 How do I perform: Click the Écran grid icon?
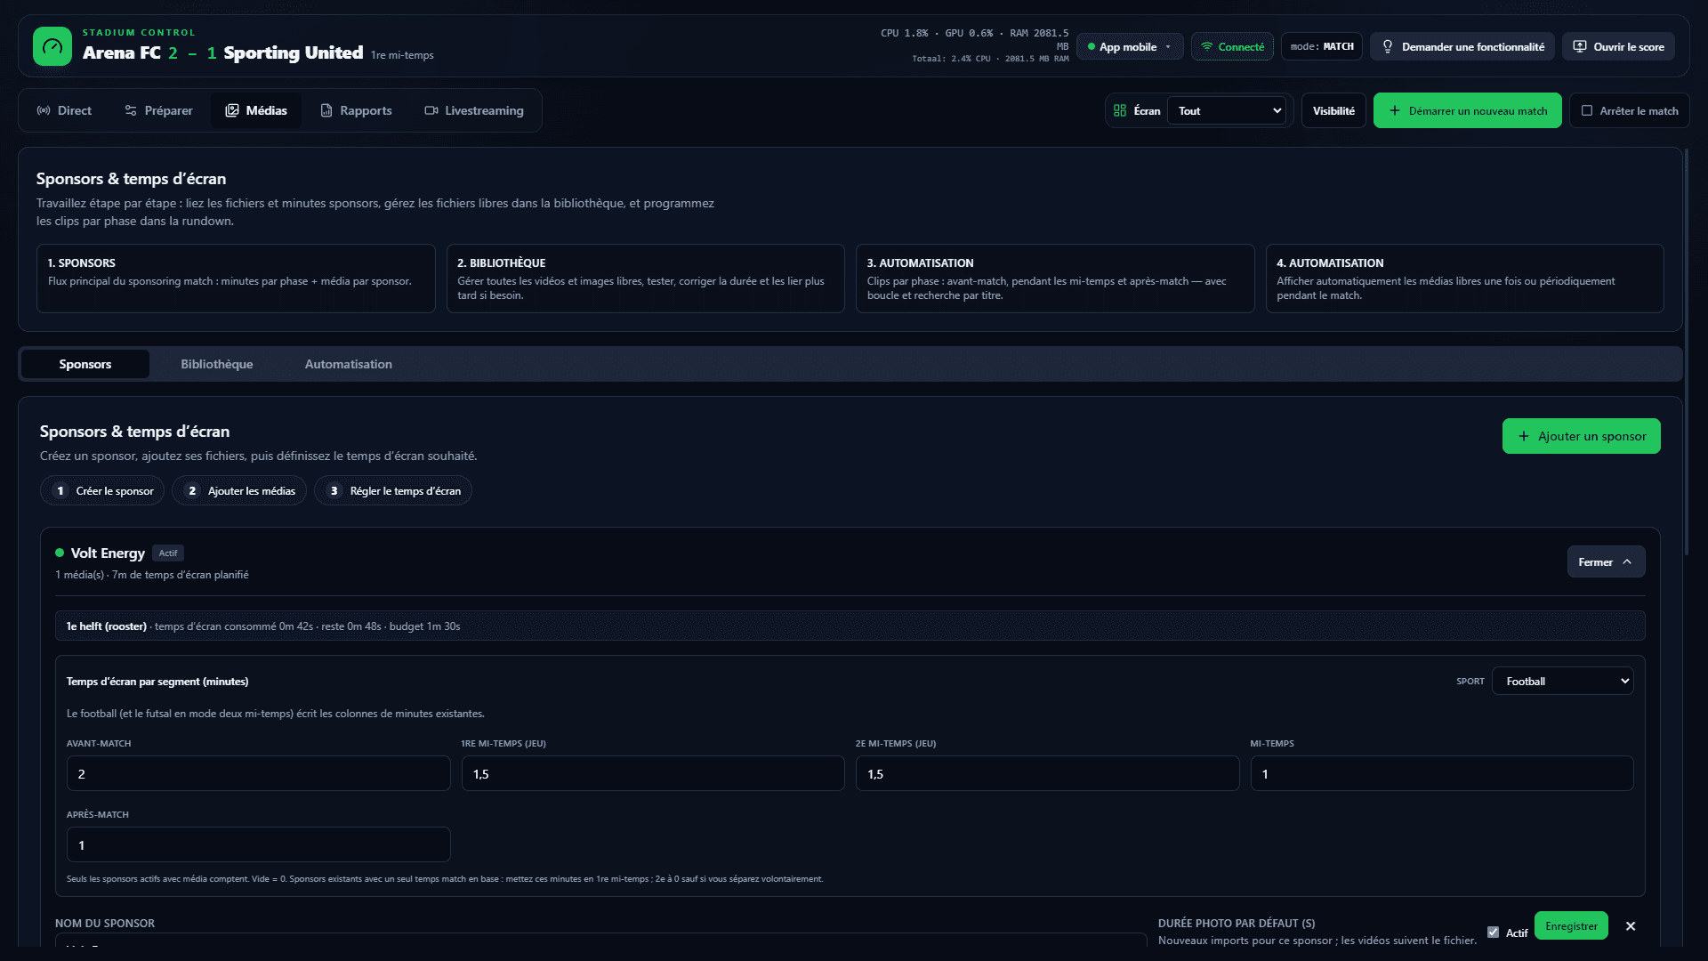pos(1120,110)
